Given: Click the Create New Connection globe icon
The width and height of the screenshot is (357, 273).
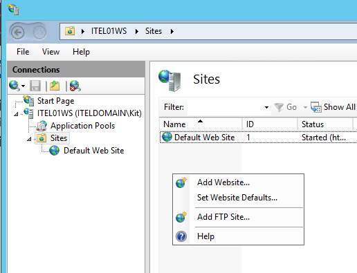Looking at the screenshot, I should [15, 86].
